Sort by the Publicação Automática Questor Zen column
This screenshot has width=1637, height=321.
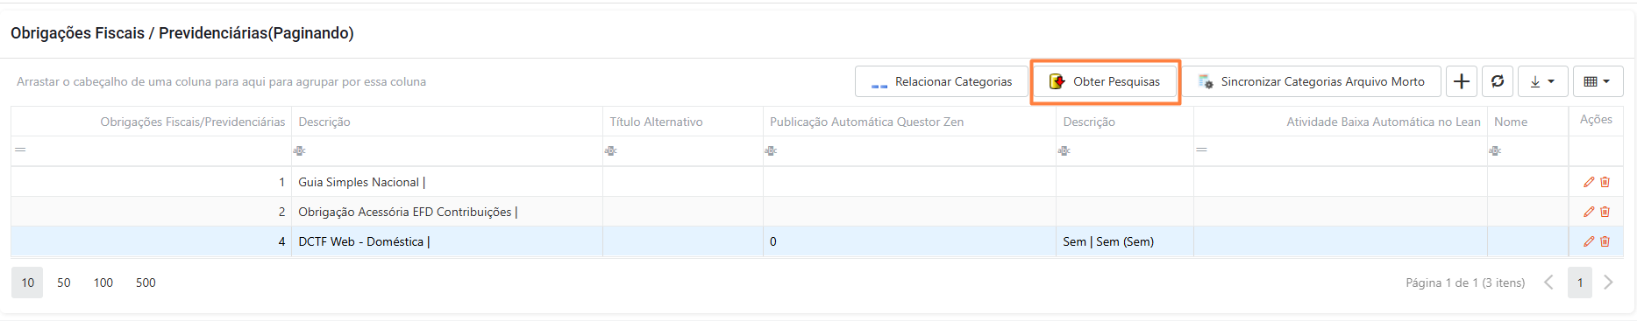(x=866, y=122)
